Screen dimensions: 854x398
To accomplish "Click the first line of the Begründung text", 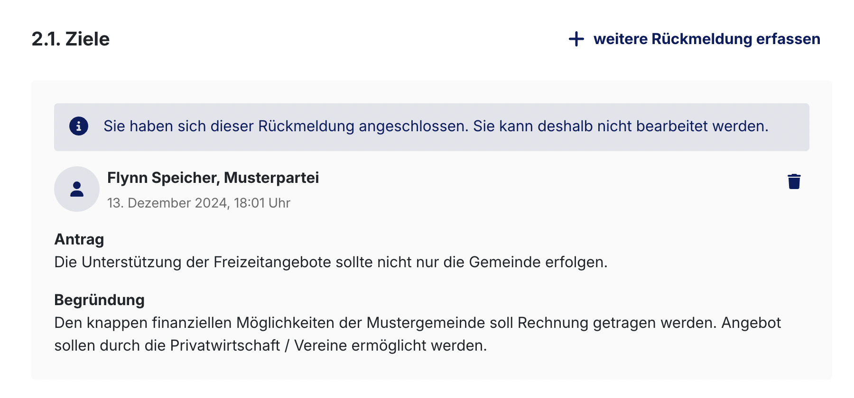I will point(418,323).
